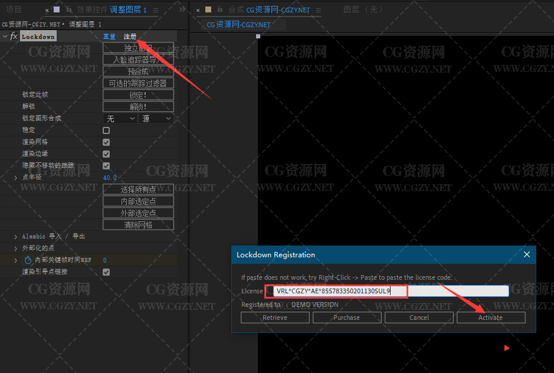Uncheck the 渲染网格 checkbox
The image size is (554, 373).
click(106, 142)
